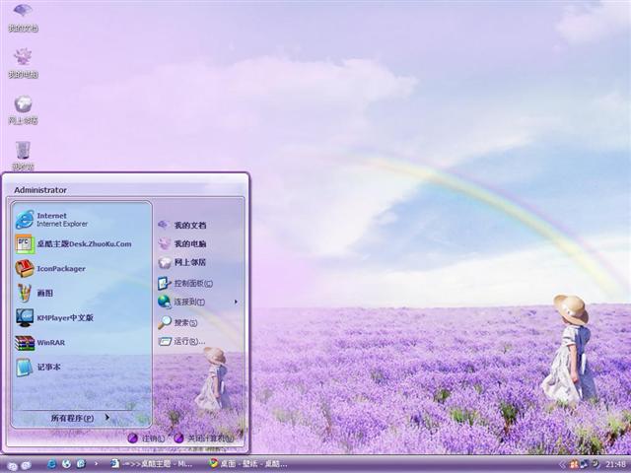Click the Administrator user name

pos(40,190)
